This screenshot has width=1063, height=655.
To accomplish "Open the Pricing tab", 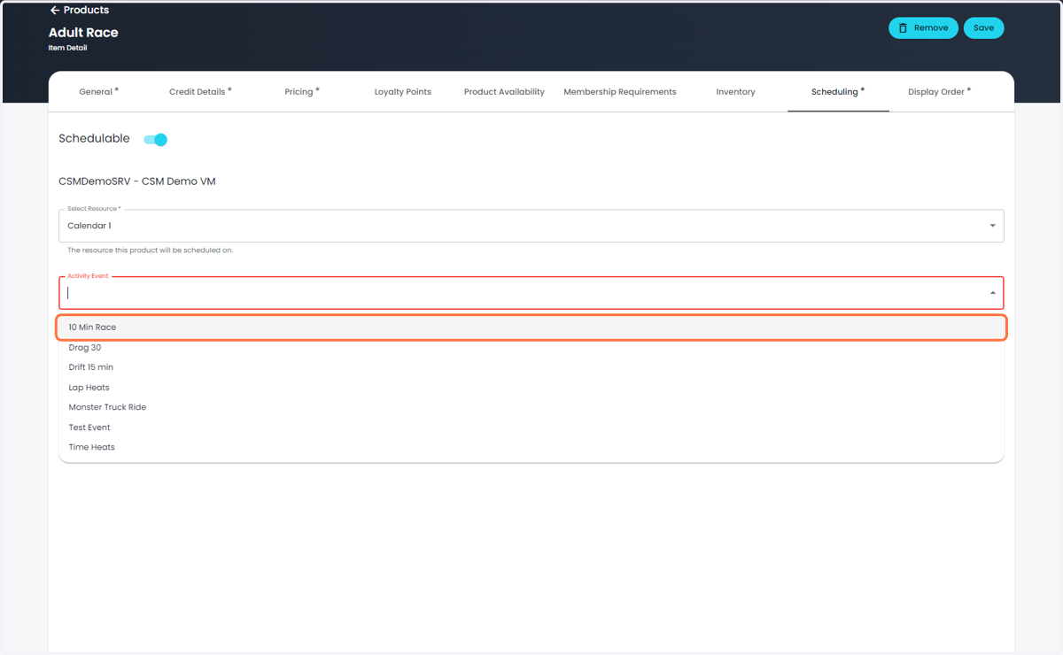I will (302, 91).
